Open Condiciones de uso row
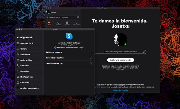Screen dimensions: 180x109 (x=69, y=63)
